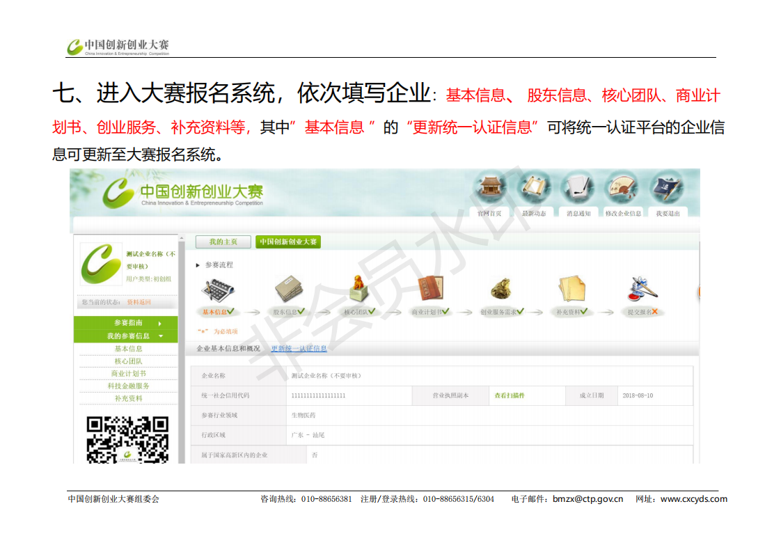The width and height of the screenshot is (781, 552).
Task: Click the credit code 111111111111111111
Action: click(318, 395)
